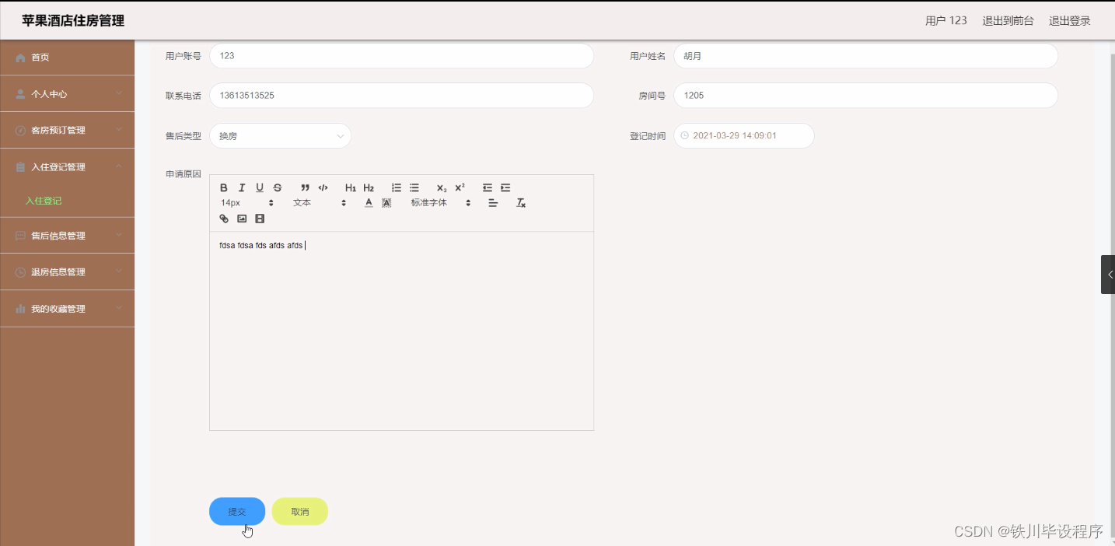The width and height of the screenshot is (1115, 546).
Task: Click inside the 申请原因 text area
Action: coord(401,331)
